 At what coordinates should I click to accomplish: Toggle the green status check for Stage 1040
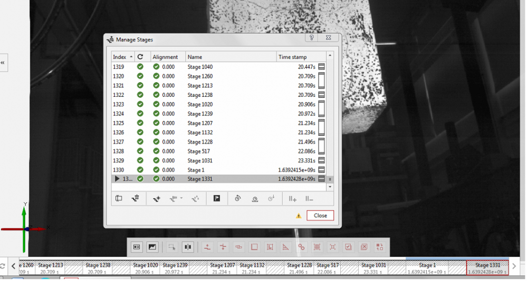pos(140,67)
